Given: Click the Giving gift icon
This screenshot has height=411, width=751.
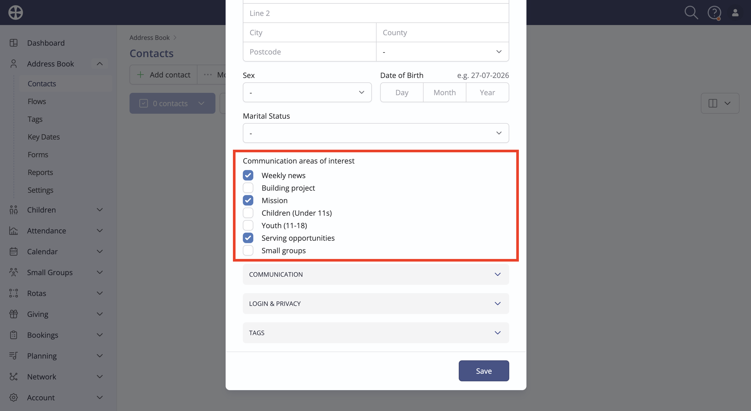Looking at the screenshot, I should pyautogui.click(x=13, y=314).
